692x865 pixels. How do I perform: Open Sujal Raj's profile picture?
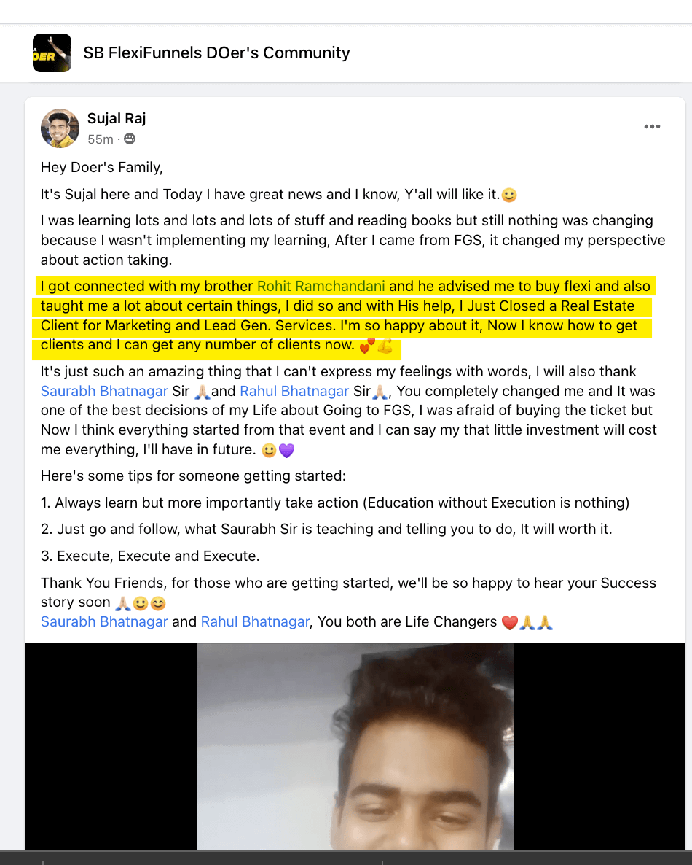[60, 128]
